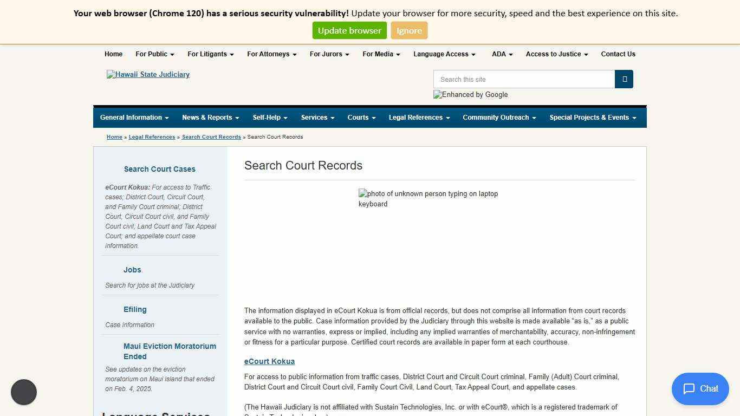The width and height of the screenshot is (740, 416).
Task: Open Jobs from the sidebar
Action: click(x=132, y=270)
